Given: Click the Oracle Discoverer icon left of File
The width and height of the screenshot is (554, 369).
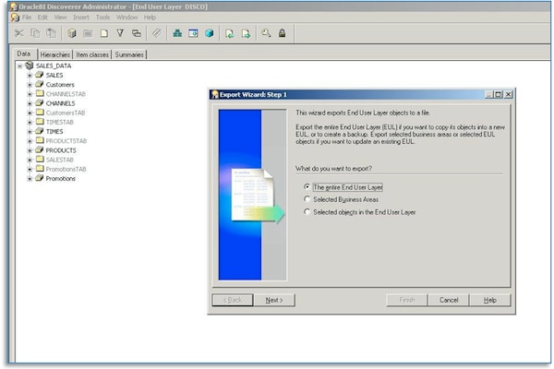Looking at the screenshot, I should click(15, 18).
